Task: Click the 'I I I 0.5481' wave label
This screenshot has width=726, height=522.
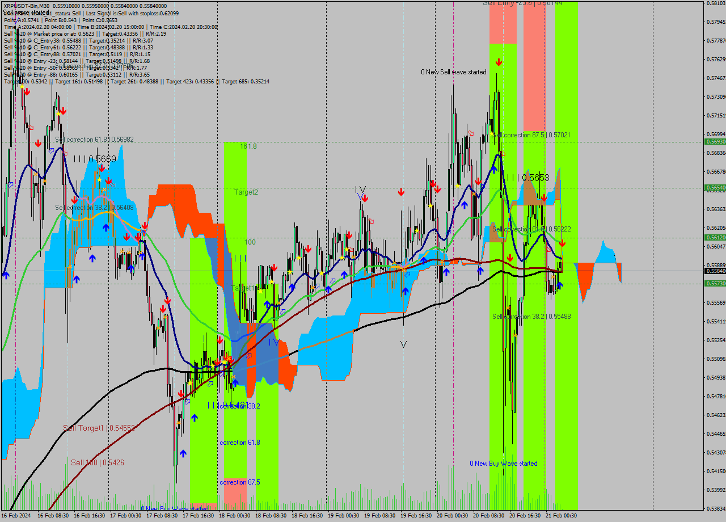Action: point(228,405)
